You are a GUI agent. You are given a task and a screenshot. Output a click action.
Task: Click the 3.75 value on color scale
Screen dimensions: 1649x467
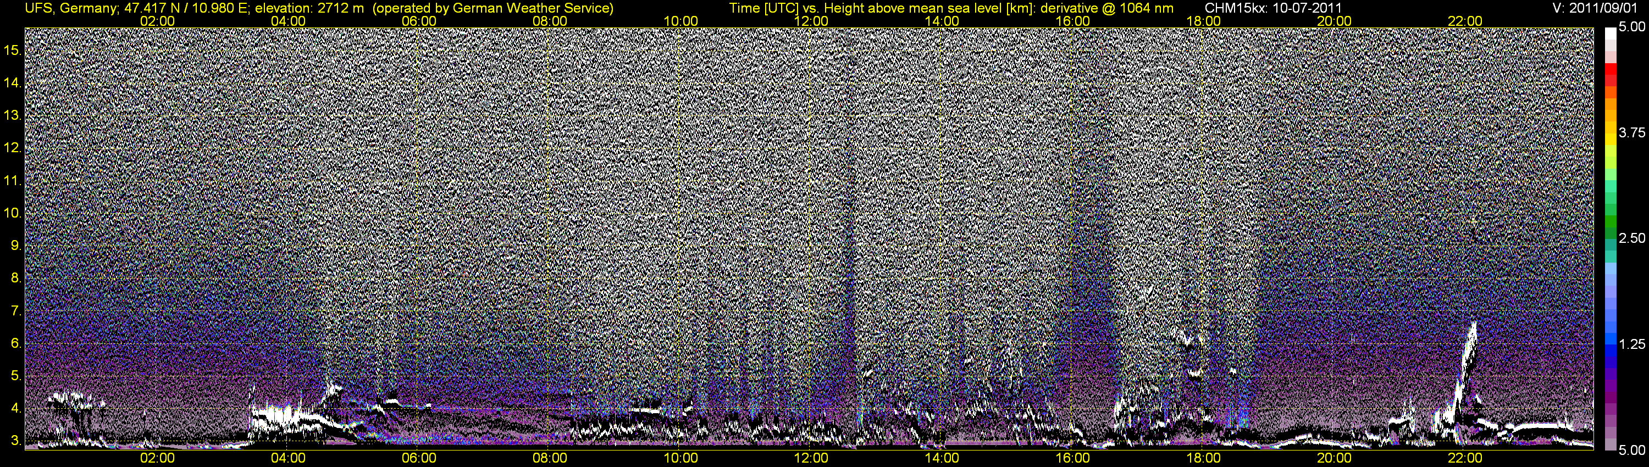click(x=1632, y=132)
